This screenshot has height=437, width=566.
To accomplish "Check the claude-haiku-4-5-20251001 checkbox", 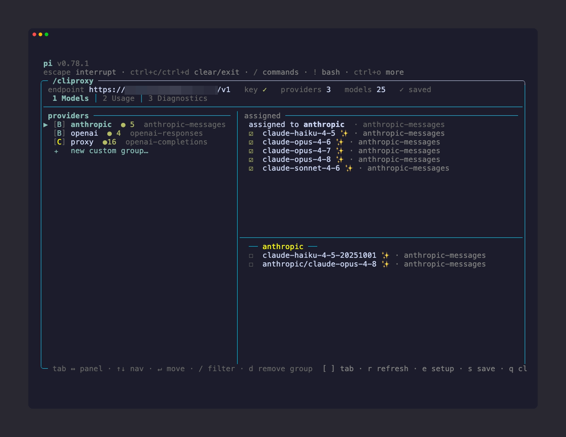I will [x=251, y=256].
